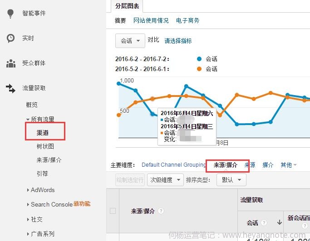Tick the select-all checkbox in table header
The height and width of the screenshot is (241, 310).
pyautogui.click(x=113, y=211)
